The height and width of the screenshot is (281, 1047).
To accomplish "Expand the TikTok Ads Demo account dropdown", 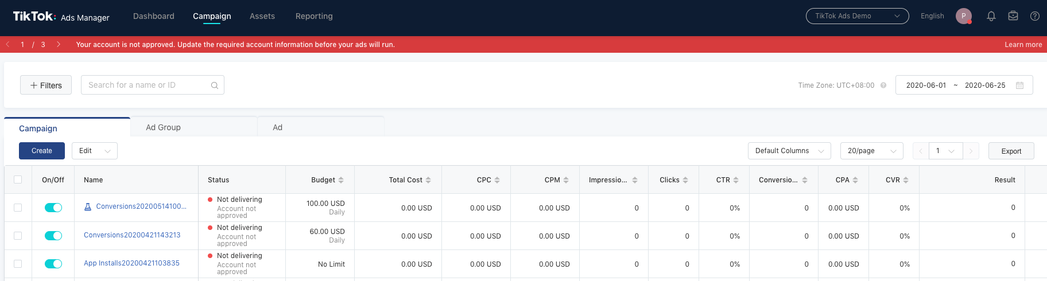I will [857, 16].
